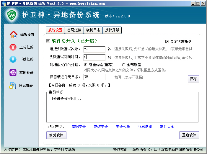This screenshot has width=207, height=154.
Task: Open the 软件大全 link
Action: 167,127
